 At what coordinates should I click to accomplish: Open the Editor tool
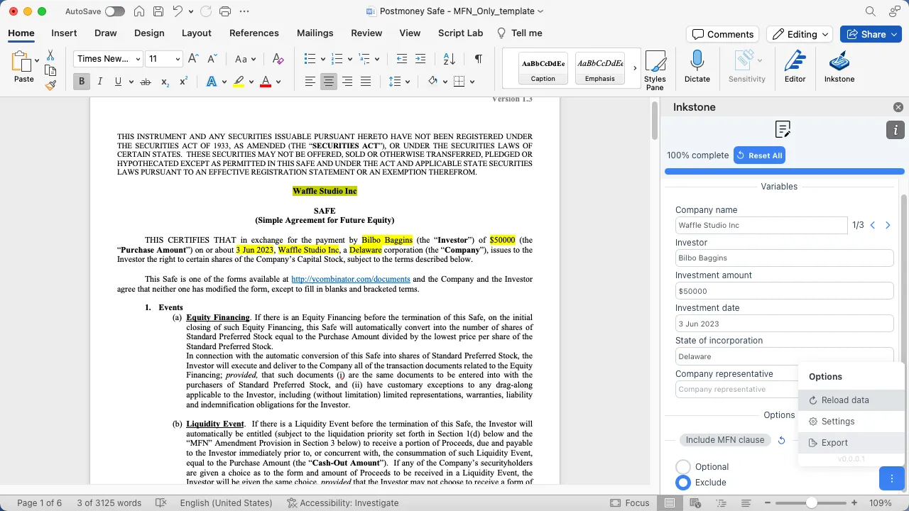(795, 67)
